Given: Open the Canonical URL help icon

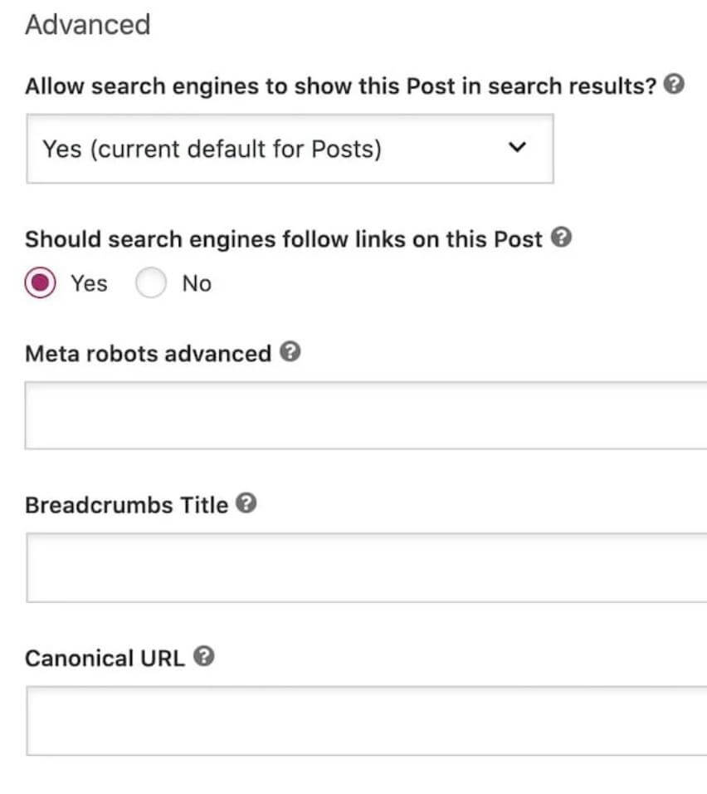Looking at the screenshot, I should (204, 657).
